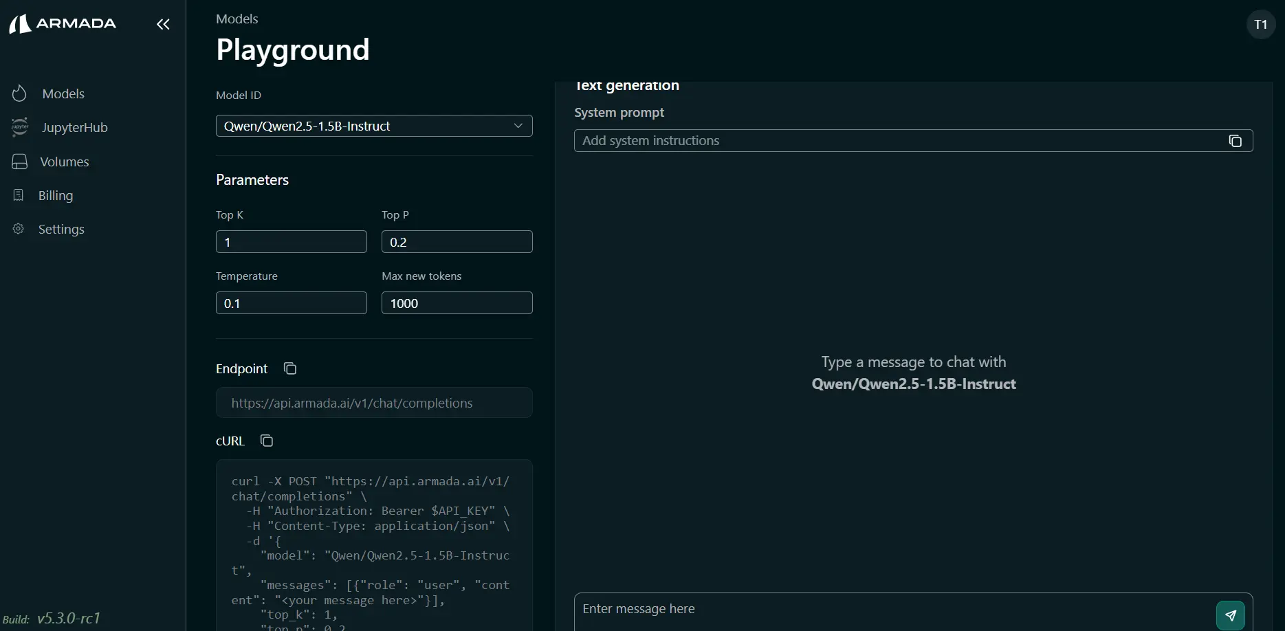Go to Models in sidebar
1285x631 pixels.
pos(63,93)
